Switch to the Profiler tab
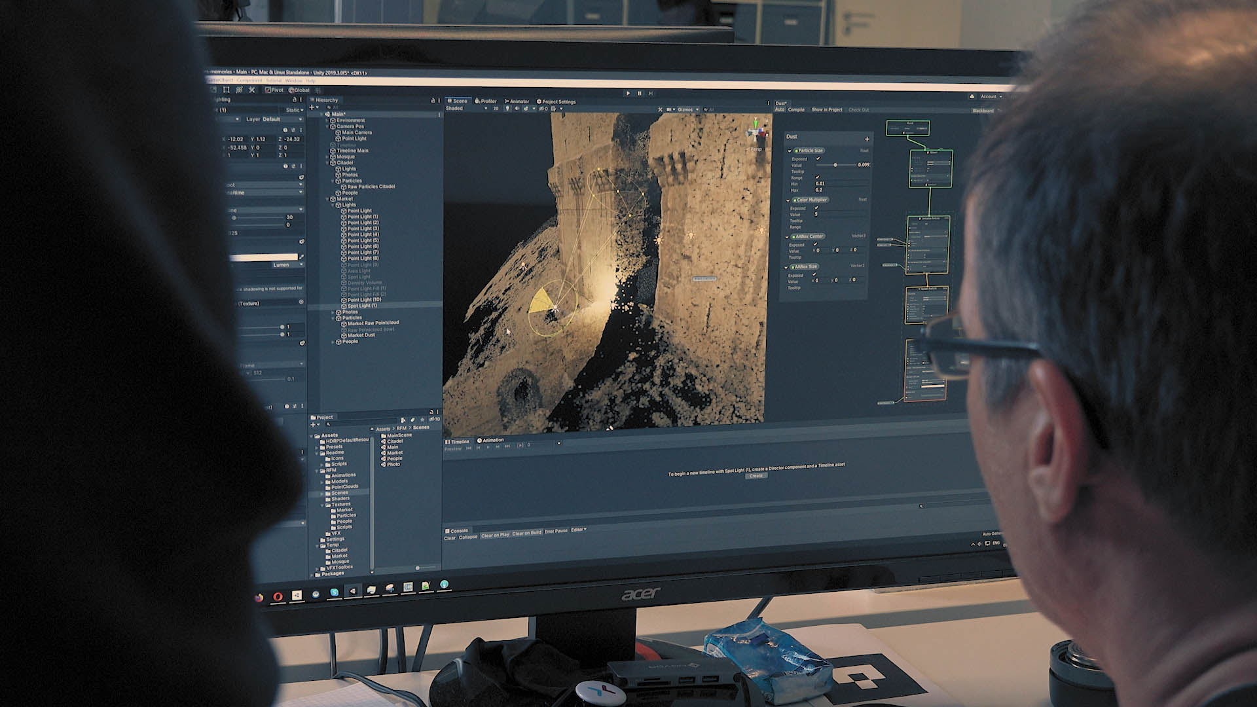The image size is (1257, 707). tap(486, 101)
